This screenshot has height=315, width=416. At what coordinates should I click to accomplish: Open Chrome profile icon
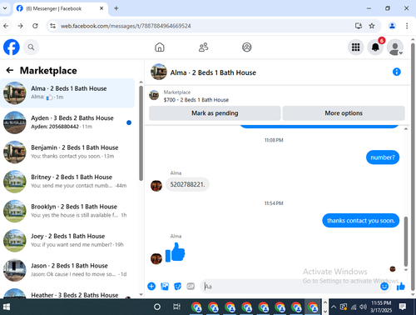tap(392, 26)
